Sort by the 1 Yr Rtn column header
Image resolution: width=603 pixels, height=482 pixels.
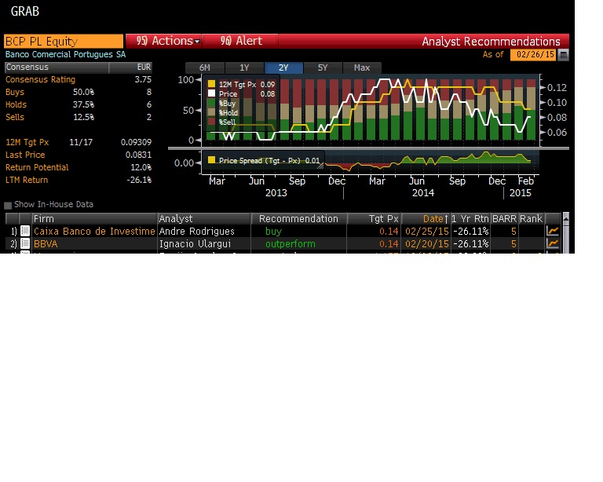[470, 218]
